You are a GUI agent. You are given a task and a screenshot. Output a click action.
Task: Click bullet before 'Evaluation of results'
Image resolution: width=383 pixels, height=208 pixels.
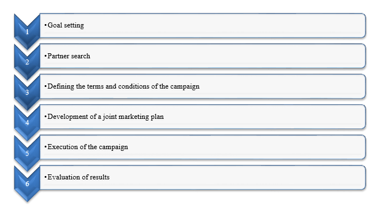point(45,177)
